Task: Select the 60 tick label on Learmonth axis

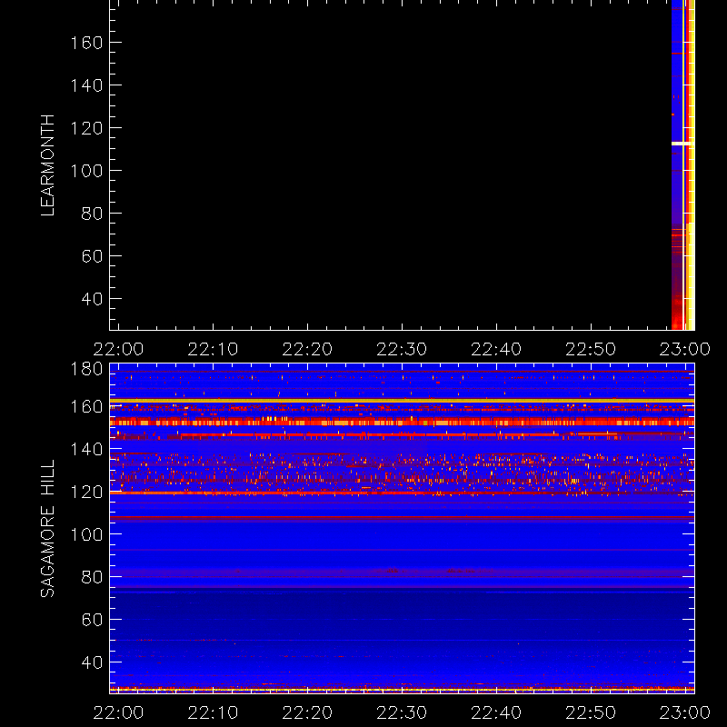Action: pos(92,256)
